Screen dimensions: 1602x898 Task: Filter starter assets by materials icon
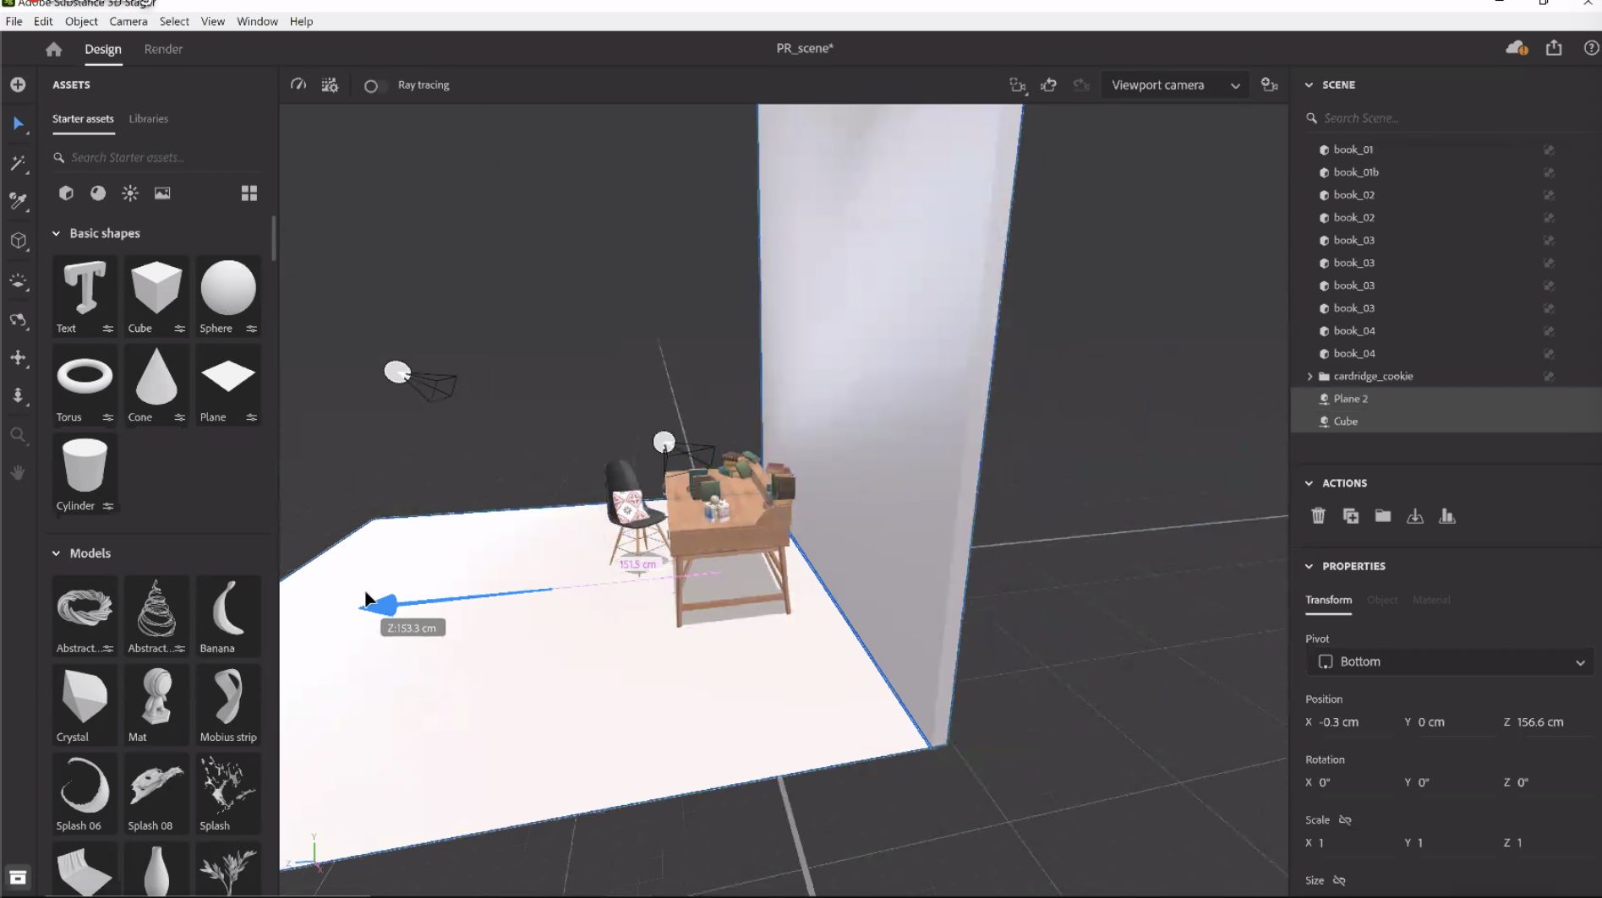(98, 193)
